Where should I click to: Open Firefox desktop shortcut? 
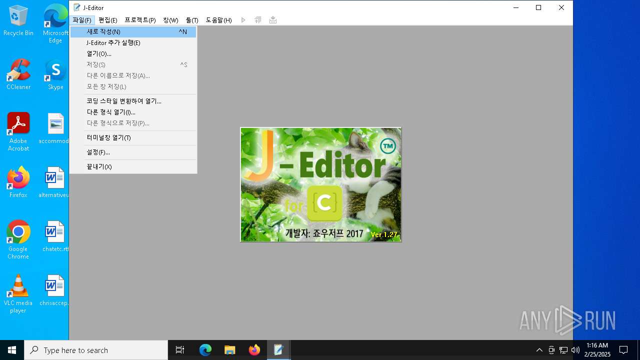click(x=18, y=182)
